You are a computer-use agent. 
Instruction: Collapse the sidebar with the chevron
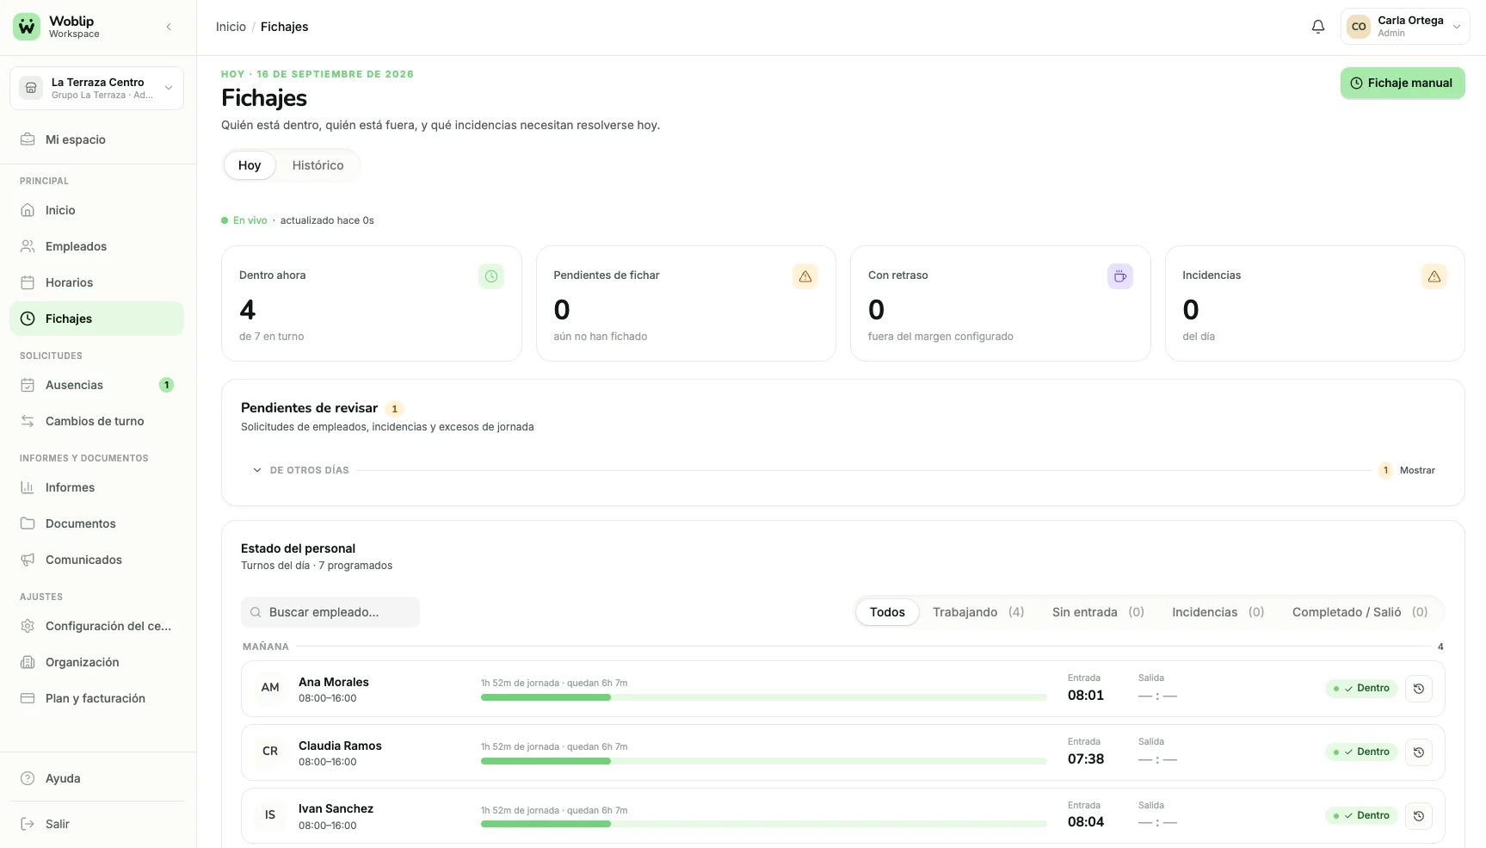(x=169, y=27)
